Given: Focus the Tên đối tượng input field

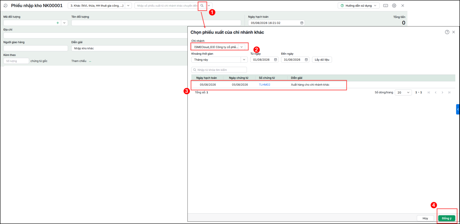Looking at the screenshot, I should coord(156,23).
